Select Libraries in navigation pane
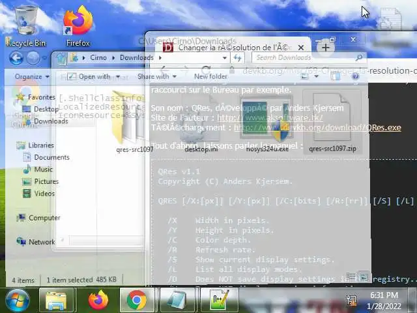The width and height of the screenshot is (417, 313). (35, 145)
